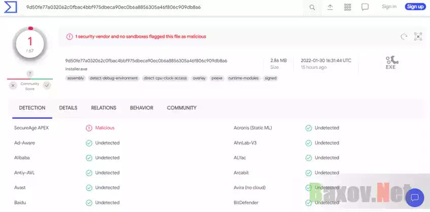Click the Sign up button
This screenshot has height=212, width=430.
[x=415, y=7]
